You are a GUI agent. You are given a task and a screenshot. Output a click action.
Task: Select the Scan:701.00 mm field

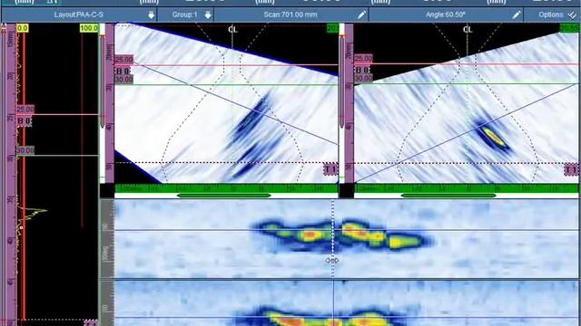pyautogui.click(x=290, y=14)
